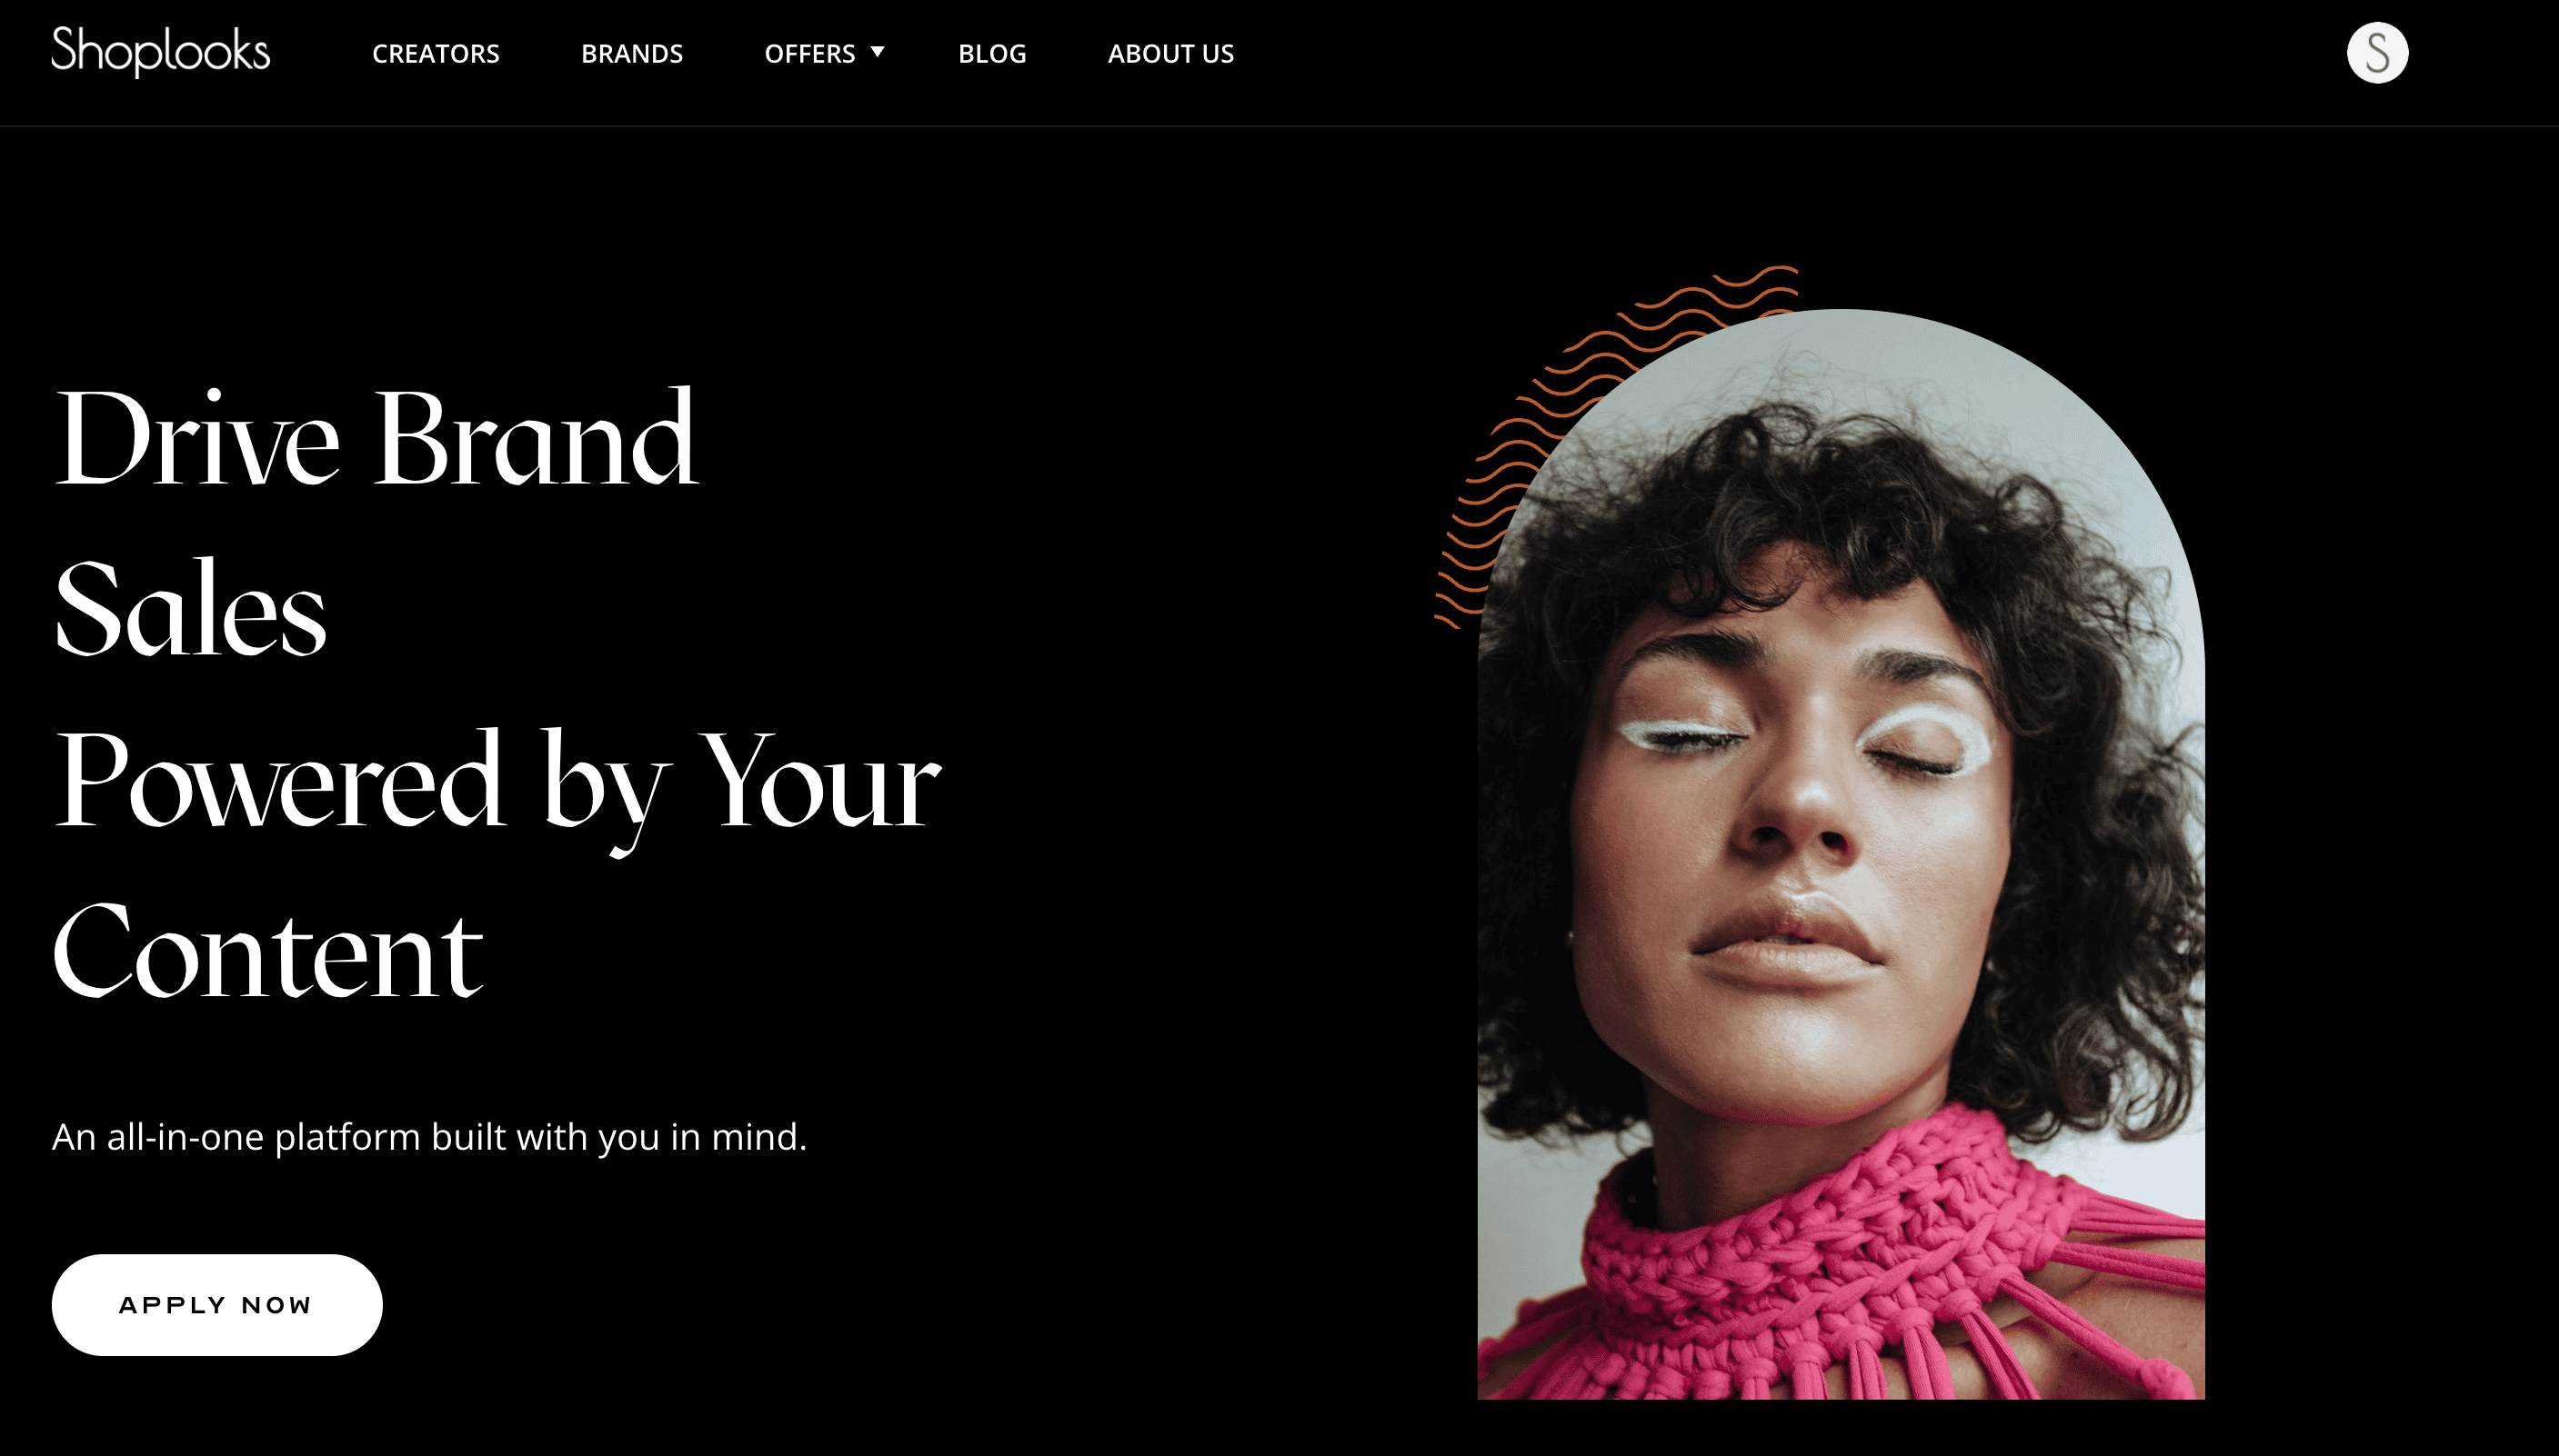Click the "An all-in-one platform" subtitle text
Viewport: 2559px width, 1456px height.
click(x=429, y=1137)
